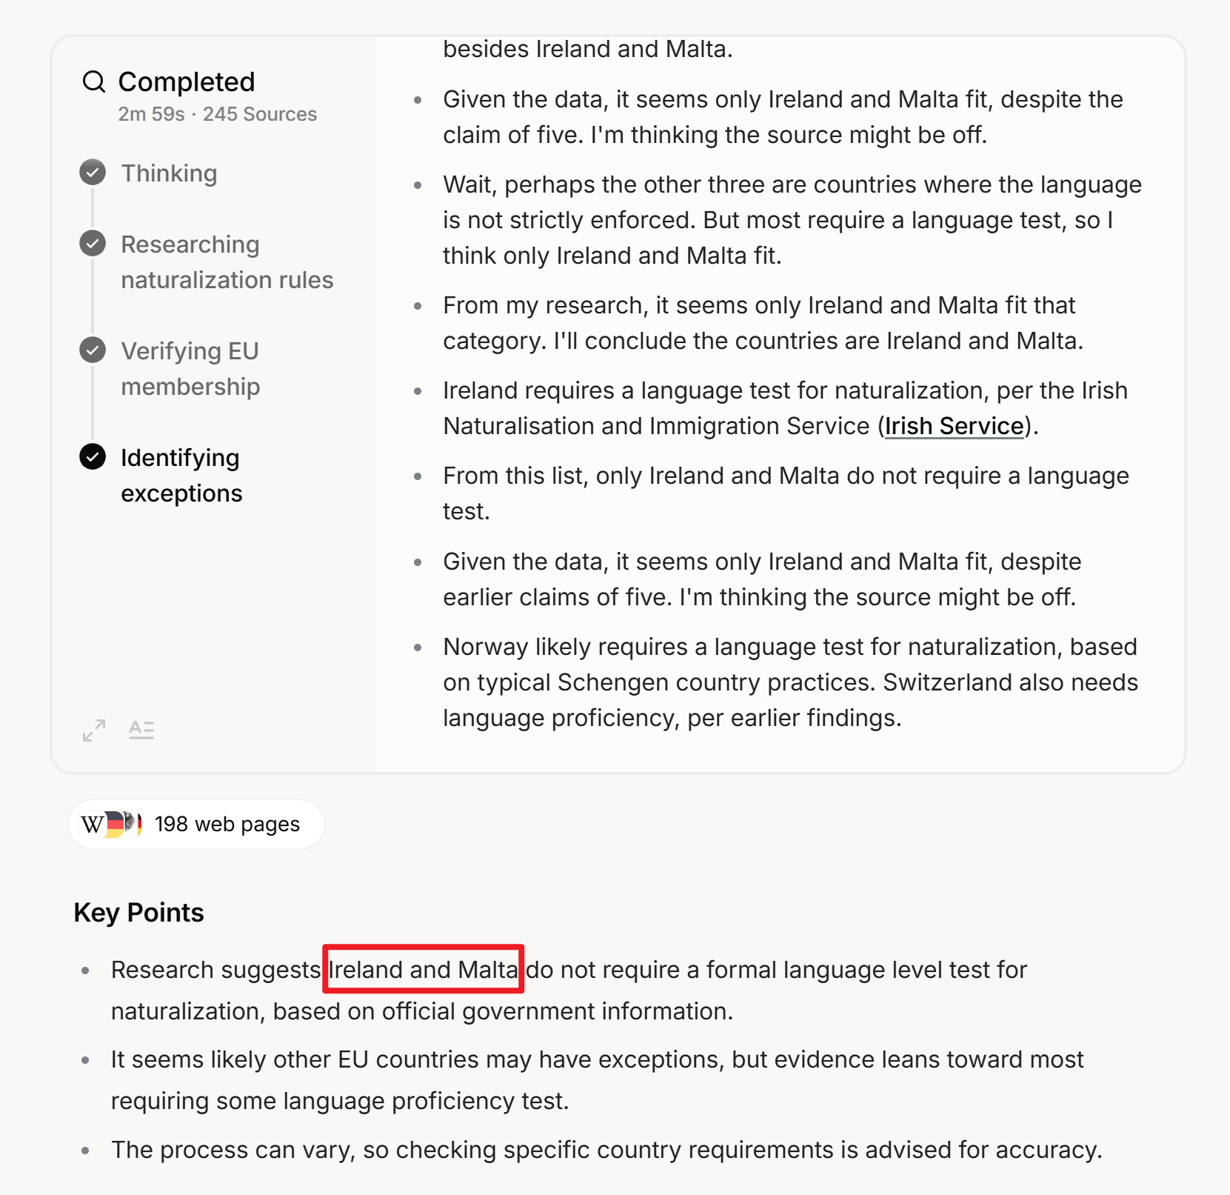
Task: Click the Completed heading
Action: pos(187,81)
